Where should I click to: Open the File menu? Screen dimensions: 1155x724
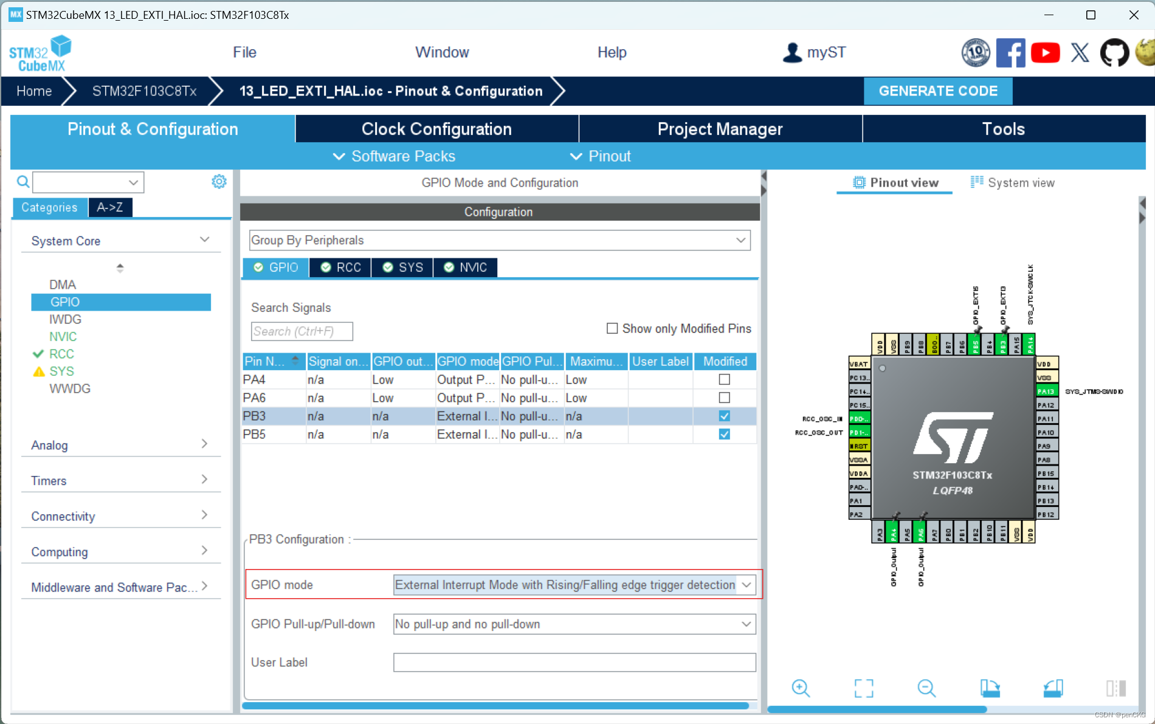pos(244,52)
